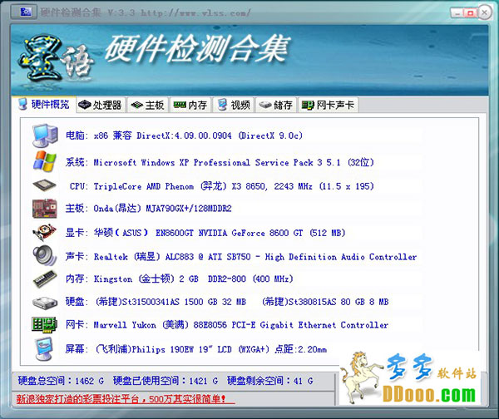Viewport: 499px width, 419px height.
Task: Click the 硬盘剩余空间 41 G status entry
Action: pyautogui.click(x=269, y=381)
